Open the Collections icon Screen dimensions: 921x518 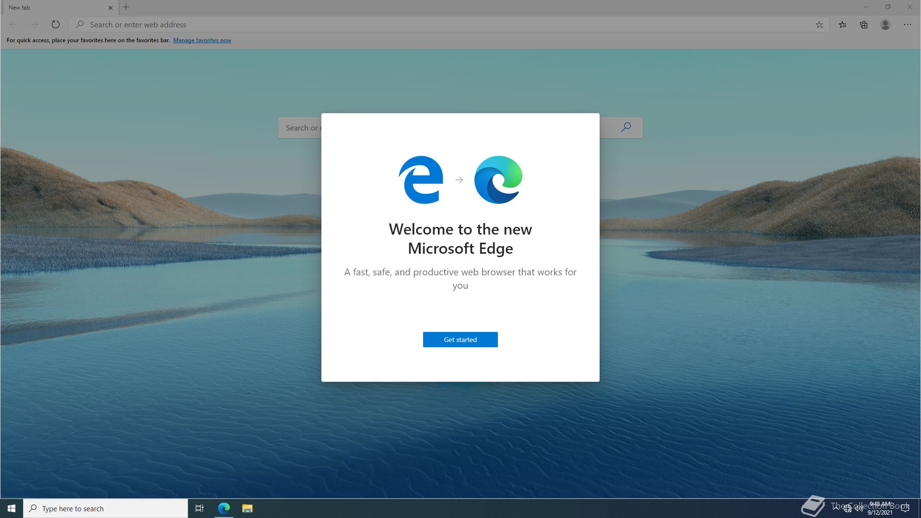tap(864, 24)
